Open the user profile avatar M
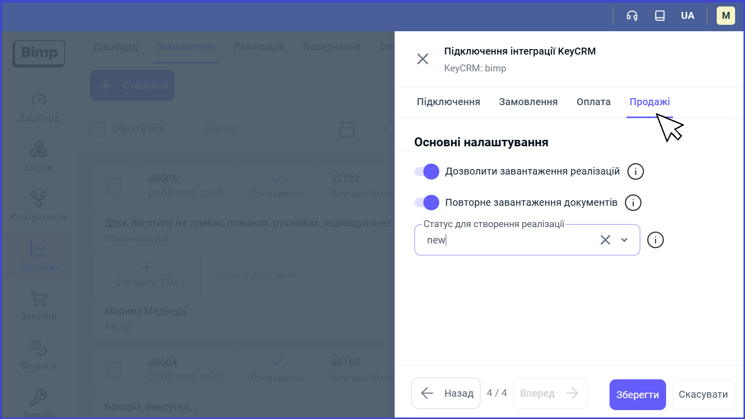 click(726, 16)
